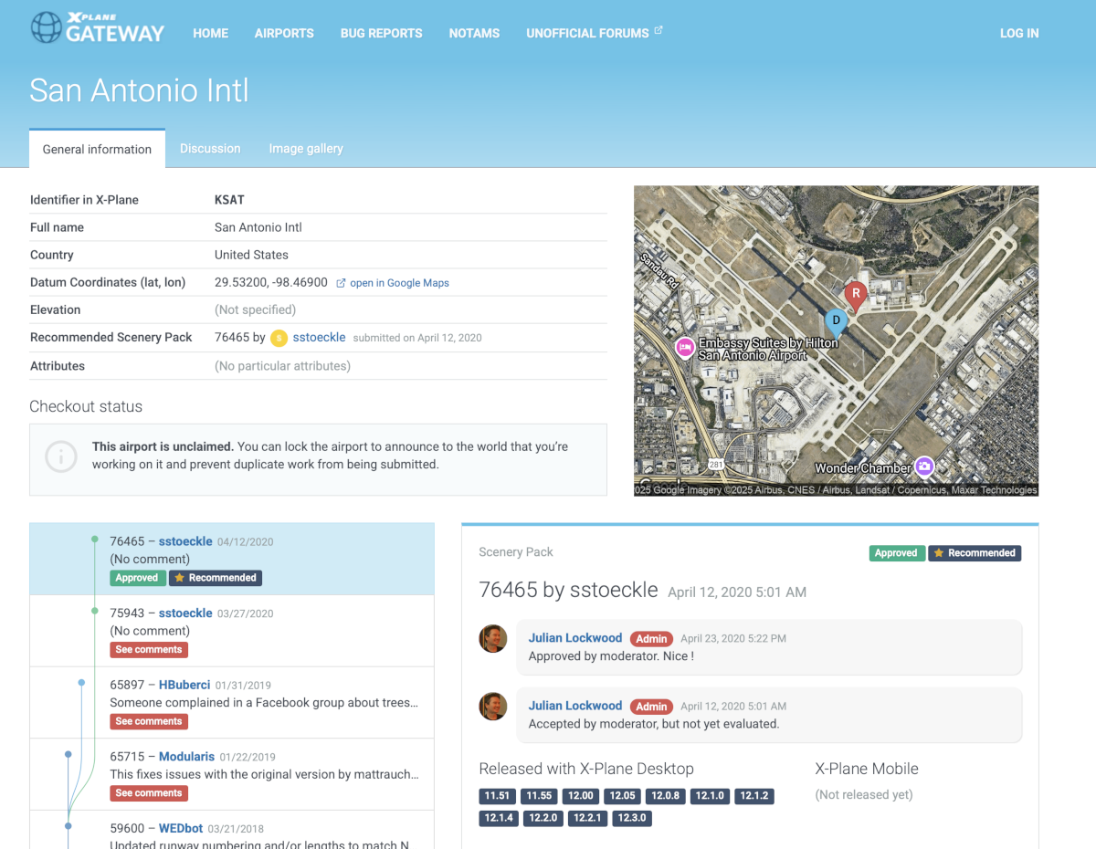This screenshot has width=1096, height=849.
Task: Click Admin badge on the April 23 comment
Action: click(651, 639)
